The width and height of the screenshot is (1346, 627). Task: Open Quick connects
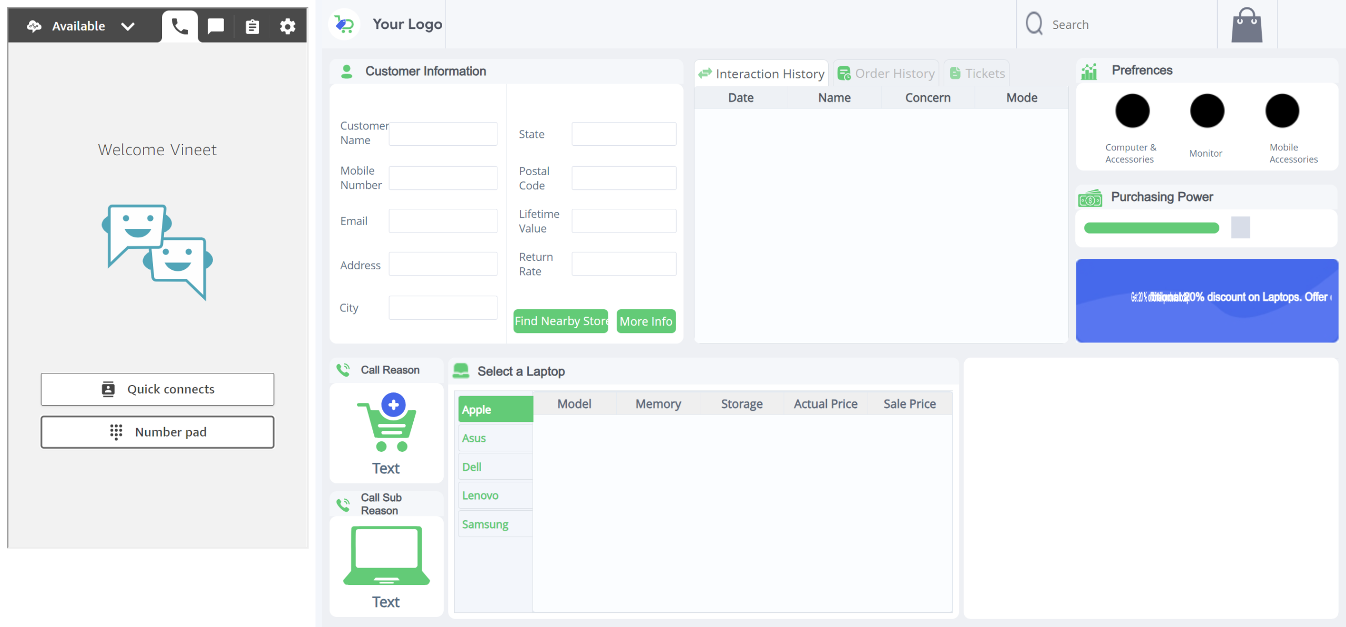(157, 389)
